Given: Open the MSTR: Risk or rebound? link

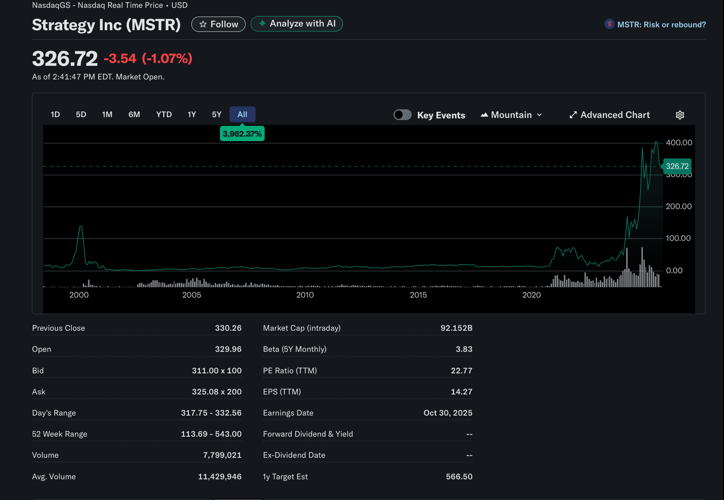Looking at the screenshot, I should (x=661, y=25).
